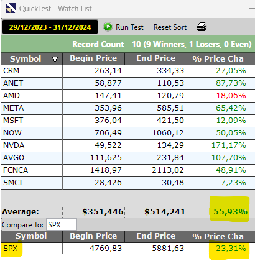Click NVDA begin price 49,522
255x261 pixels.
click(x=108, y=145)
